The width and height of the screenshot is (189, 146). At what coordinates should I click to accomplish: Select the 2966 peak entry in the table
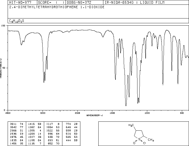point(17,130)
